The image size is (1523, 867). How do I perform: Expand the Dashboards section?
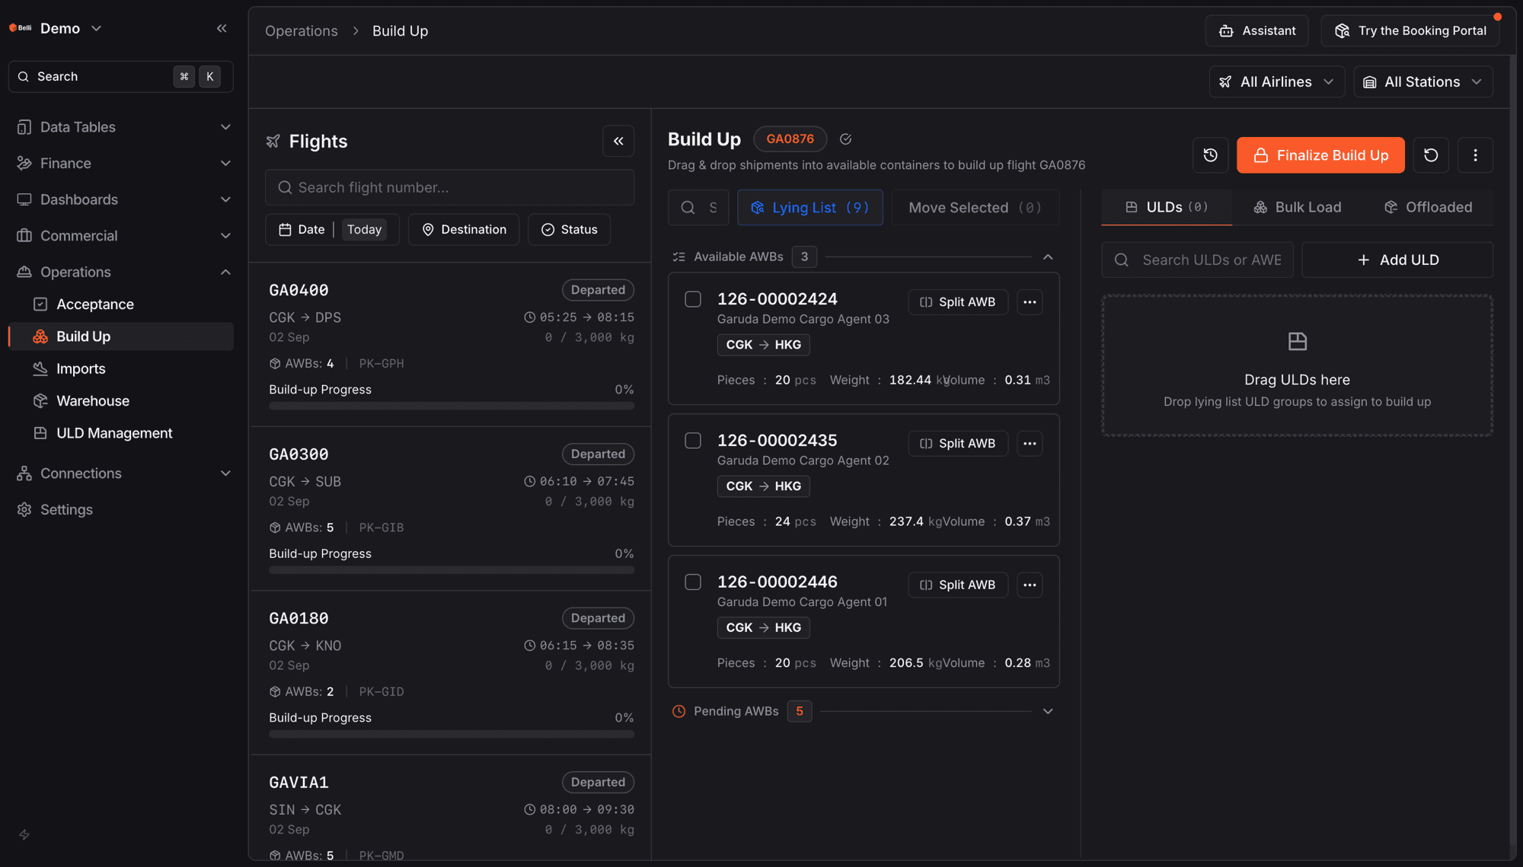point(123,199)
